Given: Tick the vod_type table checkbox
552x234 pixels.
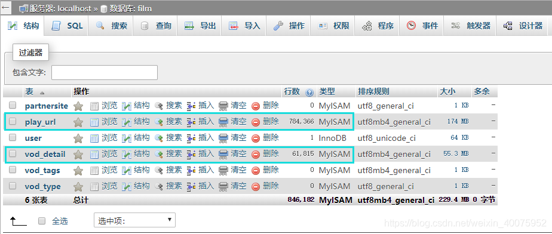Looking at the screenshot, I should coord(13,186).
